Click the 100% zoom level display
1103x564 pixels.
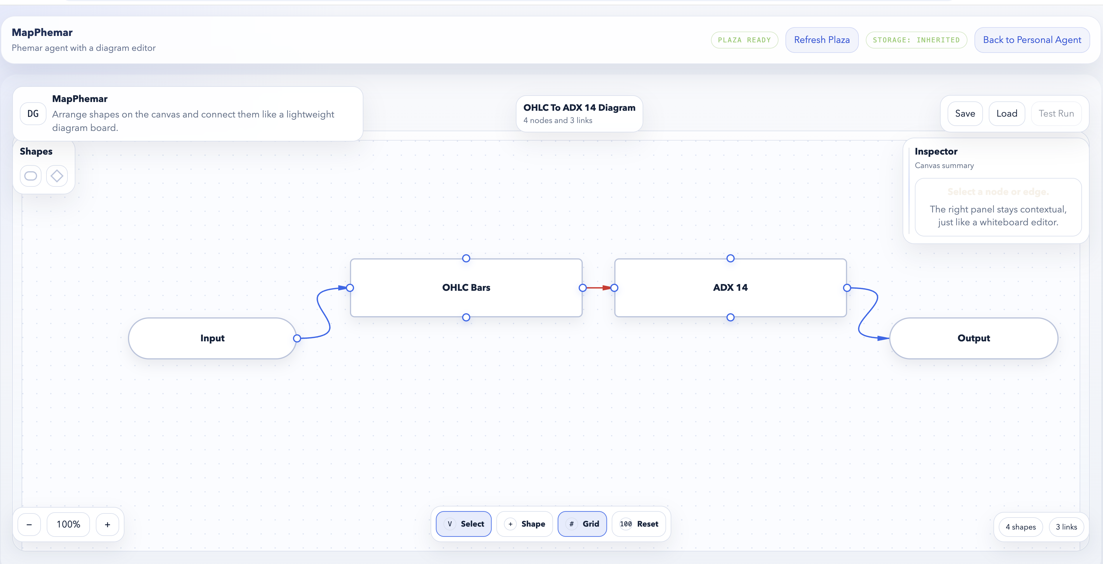(68, 525)
